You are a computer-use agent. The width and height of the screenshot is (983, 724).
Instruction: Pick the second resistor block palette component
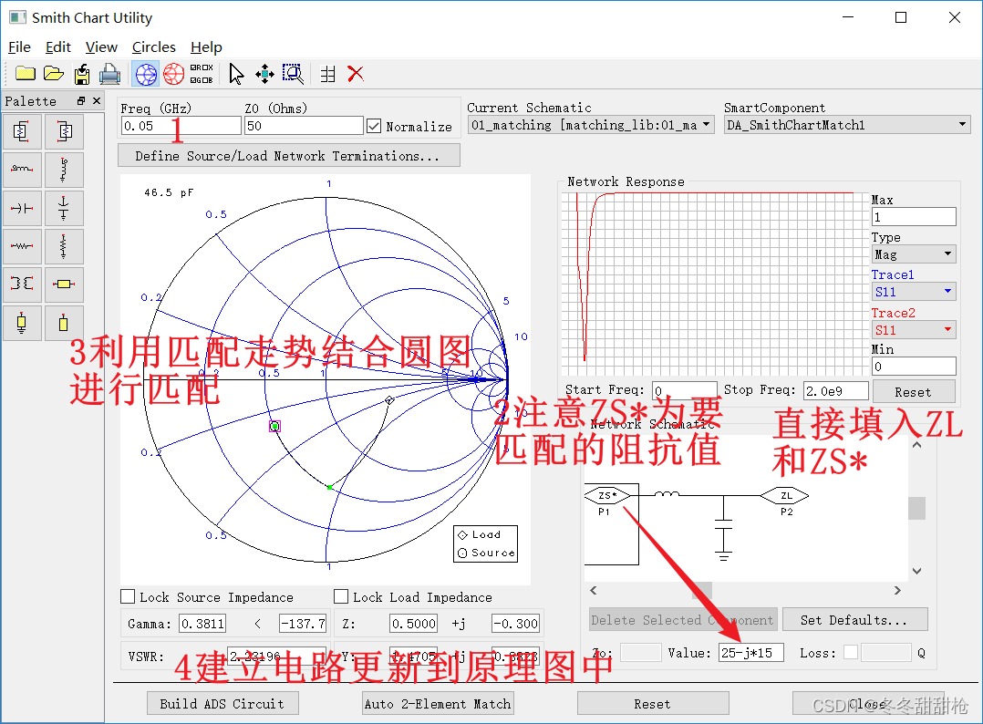coord(64,131)
